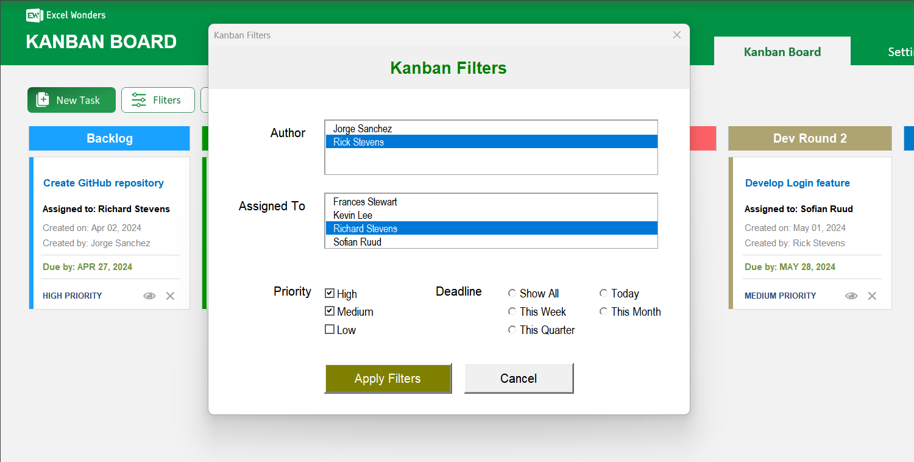Open a new task with the New Task icon
The image size is (914, 462).
pos(43,99)
